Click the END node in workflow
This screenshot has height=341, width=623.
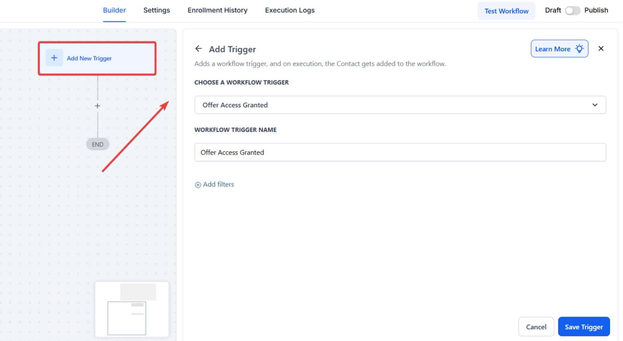(x=97, y=144)
